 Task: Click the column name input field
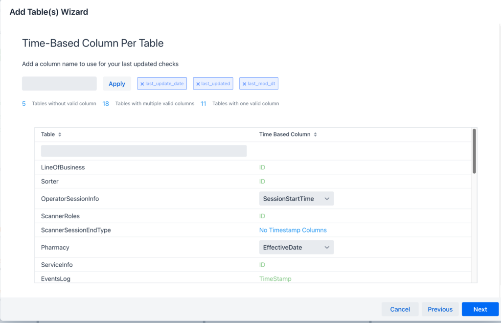point(59,84)
